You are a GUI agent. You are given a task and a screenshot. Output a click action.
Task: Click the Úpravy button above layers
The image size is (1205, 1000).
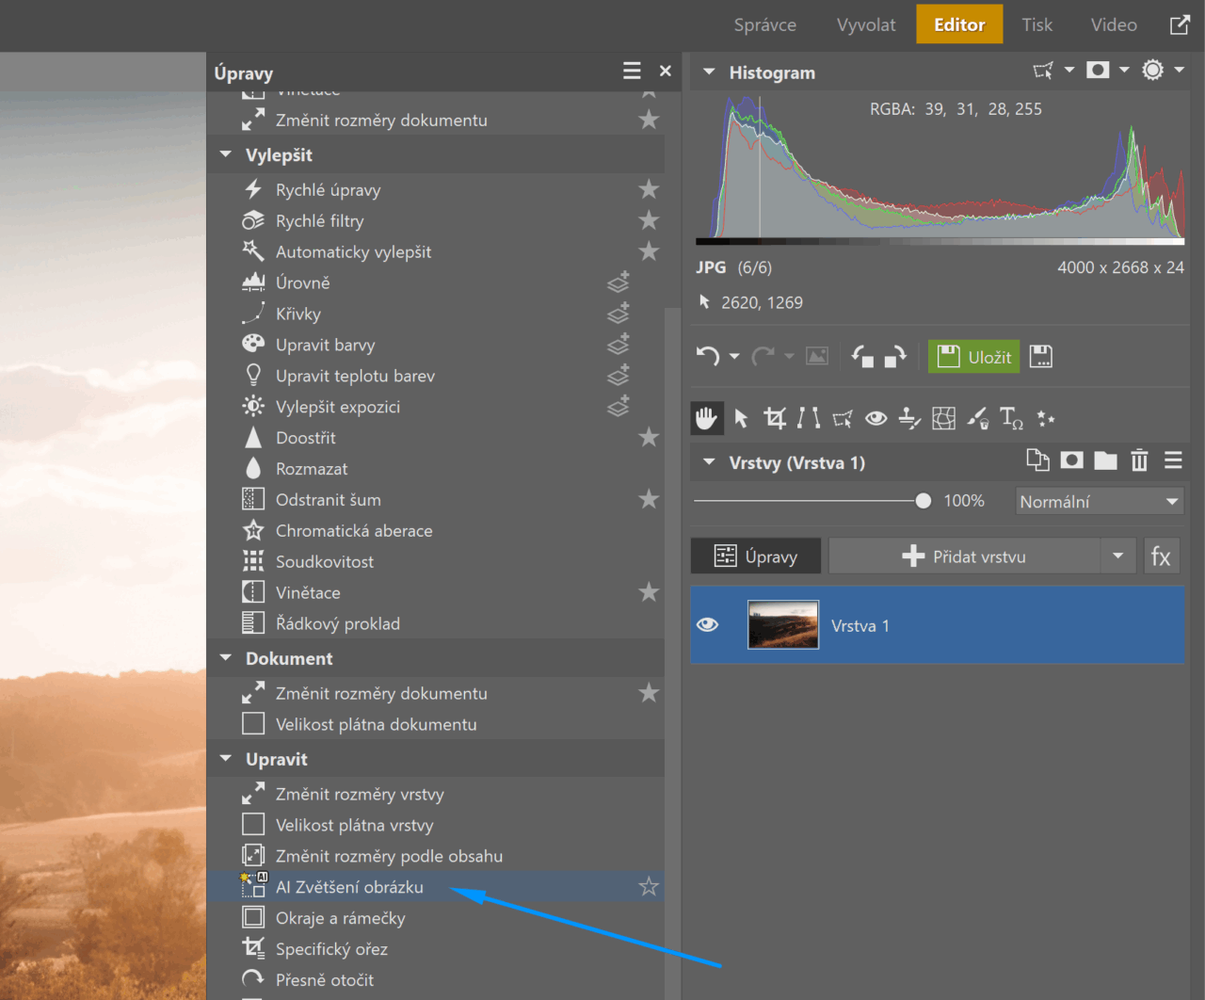[756, 556]
